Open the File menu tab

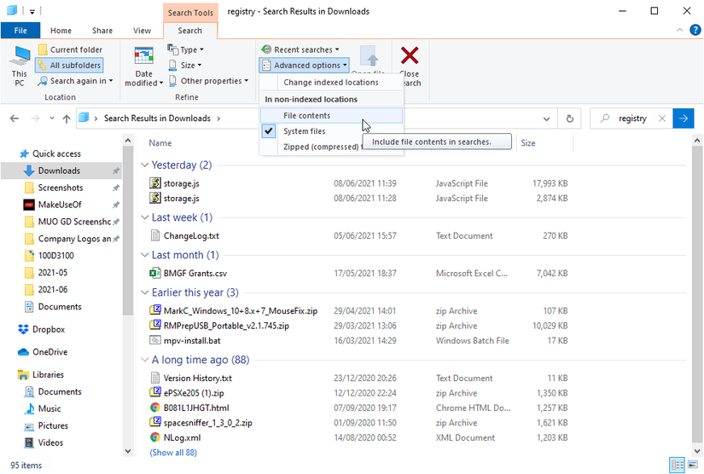point(20,31)
